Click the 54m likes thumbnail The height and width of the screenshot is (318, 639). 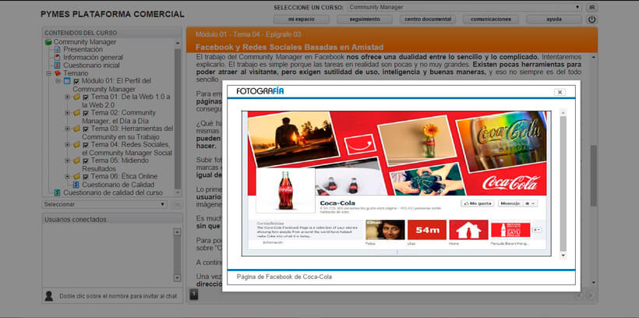coord(428,230)
